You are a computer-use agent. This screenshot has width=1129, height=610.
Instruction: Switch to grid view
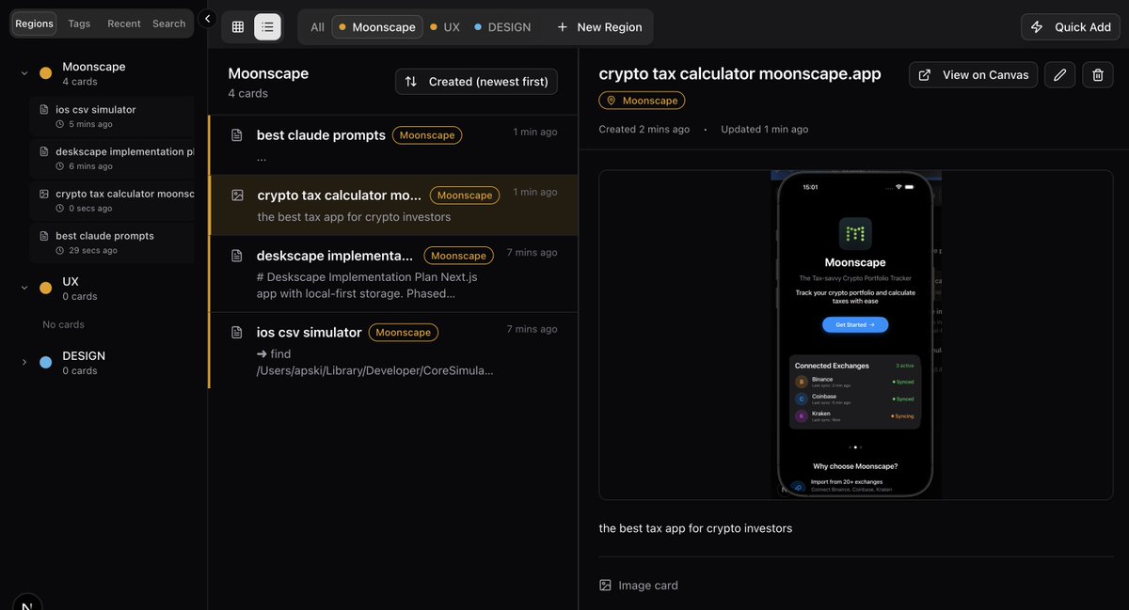238,27
